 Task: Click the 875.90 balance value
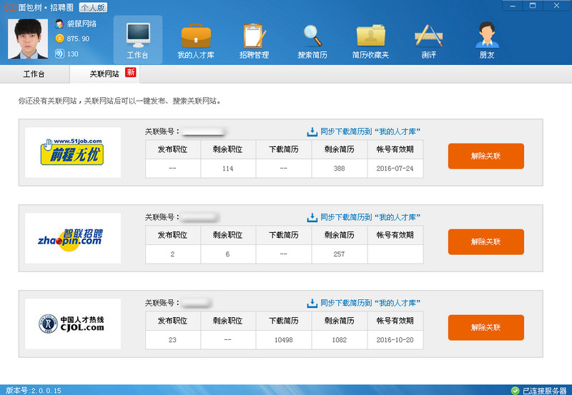pos(78,39)
